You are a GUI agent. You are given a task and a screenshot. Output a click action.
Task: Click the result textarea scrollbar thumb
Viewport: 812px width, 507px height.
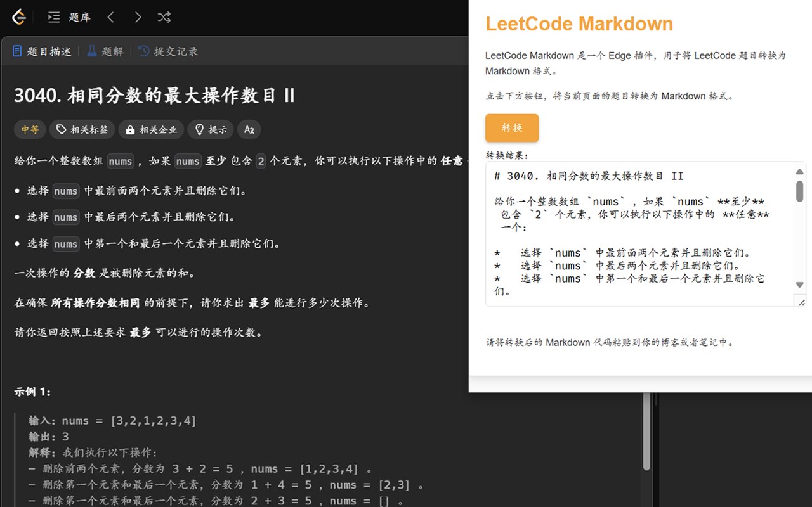tap(799, 191)
